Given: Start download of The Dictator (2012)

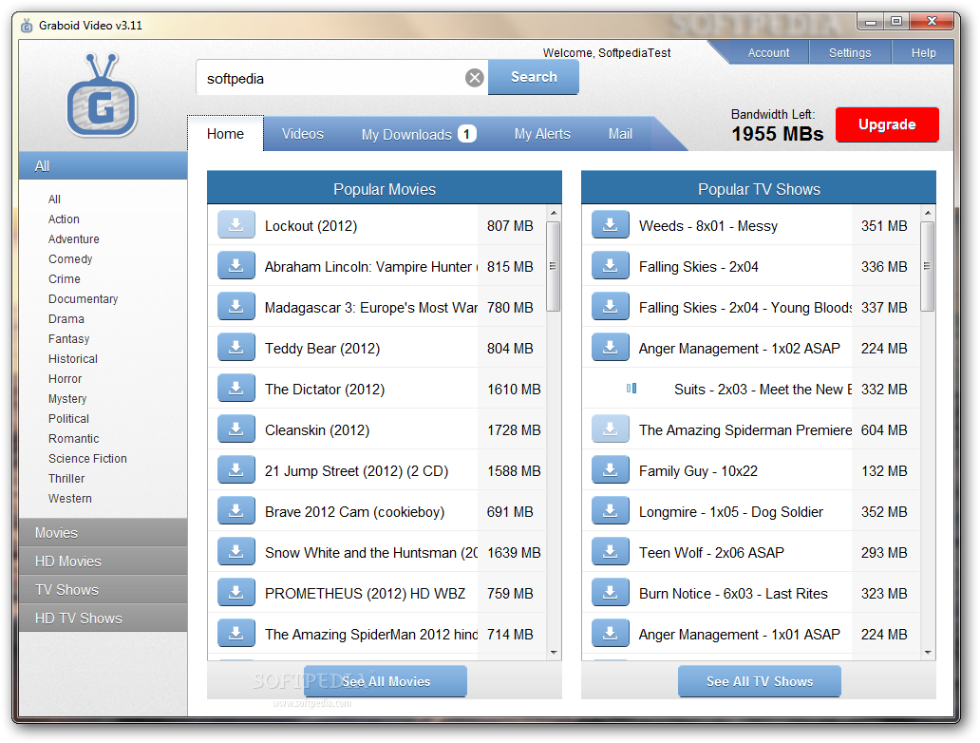Looking at the screenshot, I should [236, 388].
